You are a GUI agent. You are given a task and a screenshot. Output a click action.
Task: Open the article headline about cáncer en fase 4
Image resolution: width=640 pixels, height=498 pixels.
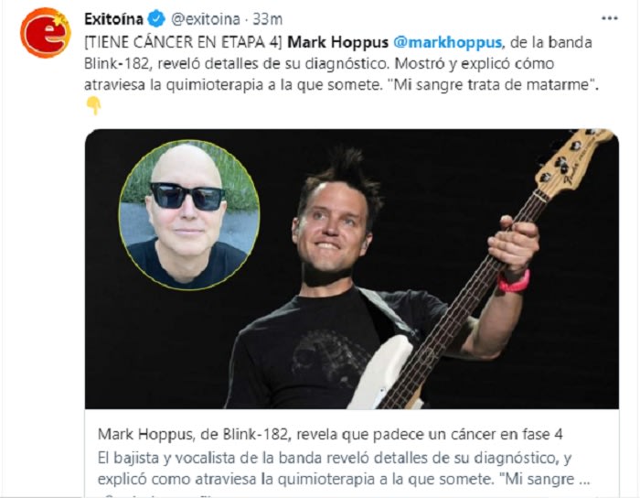tap(330, 434)
